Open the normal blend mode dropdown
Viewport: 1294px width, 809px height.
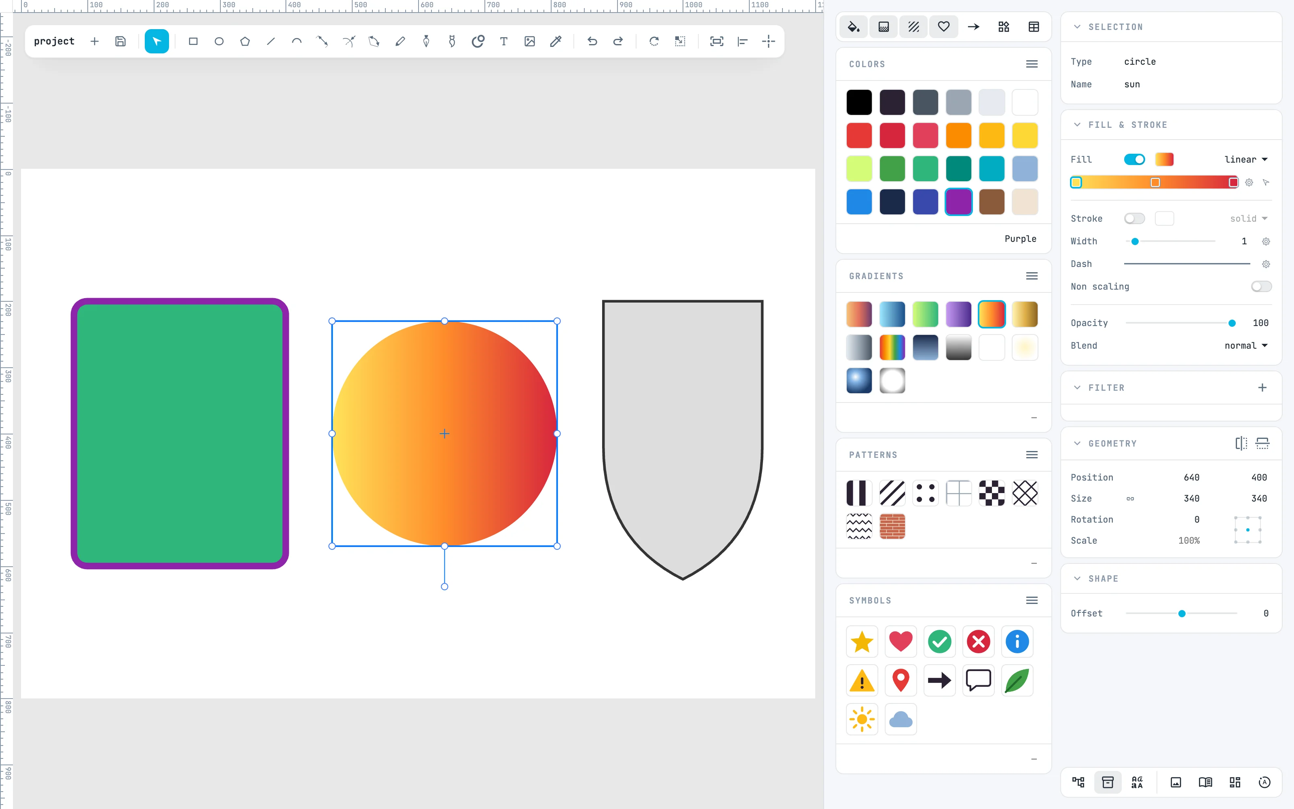point(1246,345)
